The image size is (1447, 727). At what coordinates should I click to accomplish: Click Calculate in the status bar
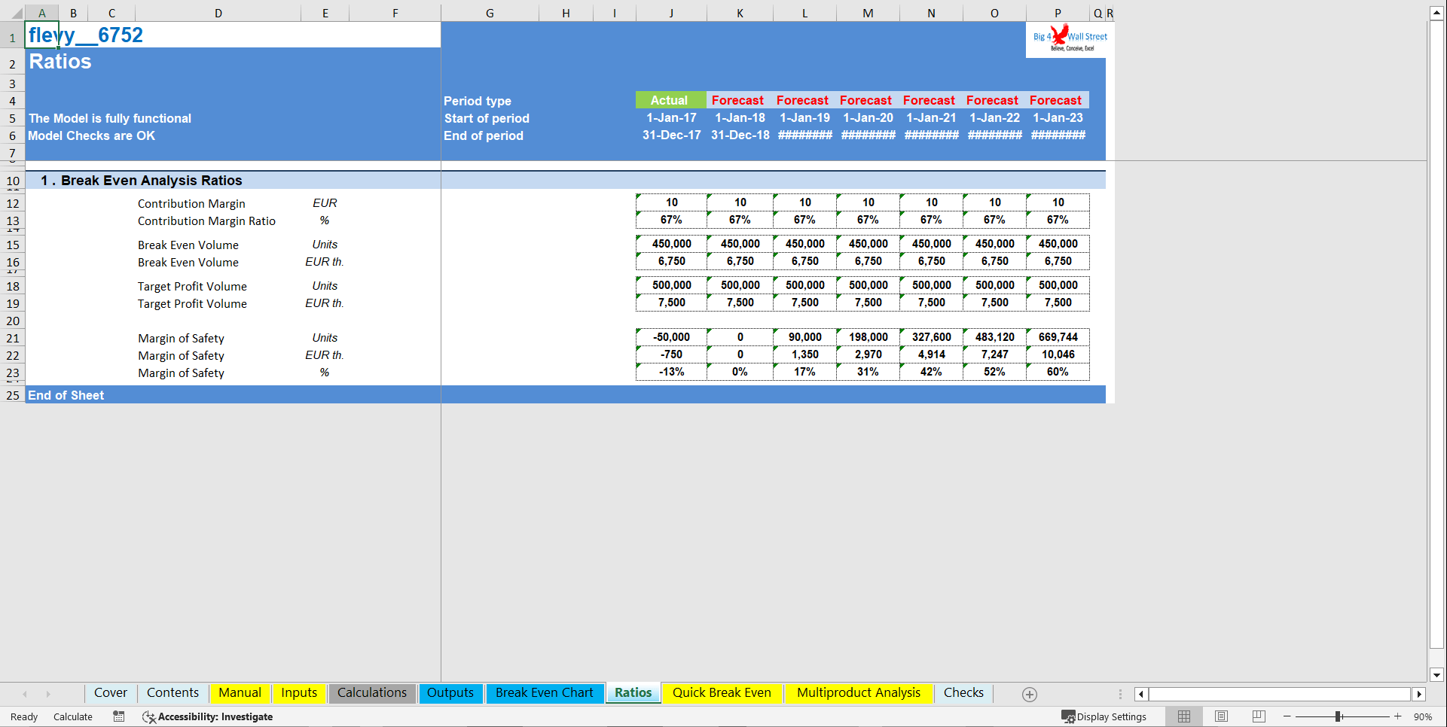pyautogui.click(x=72, y=716)
